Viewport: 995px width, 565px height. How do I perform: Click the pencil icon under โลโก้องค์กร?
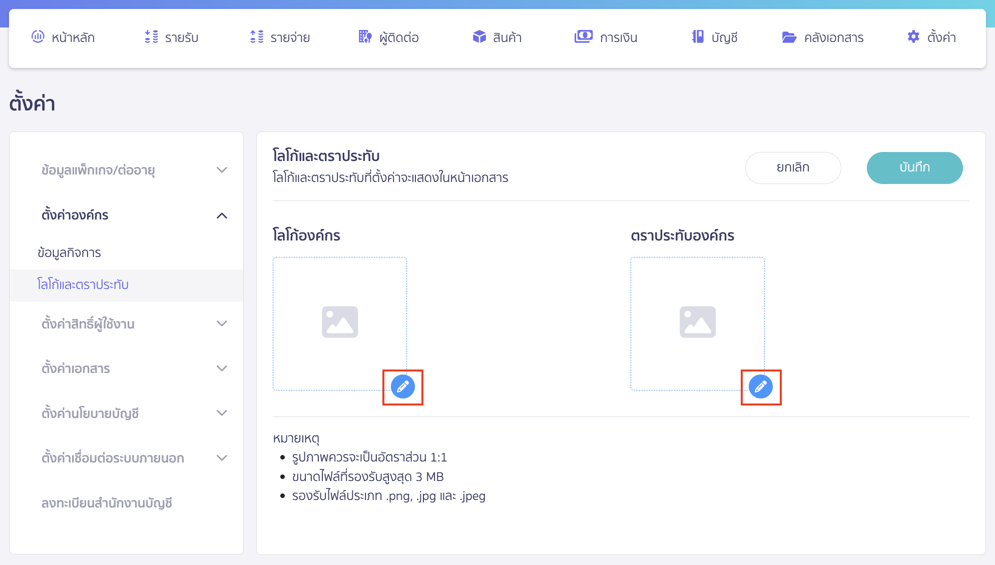402,386
